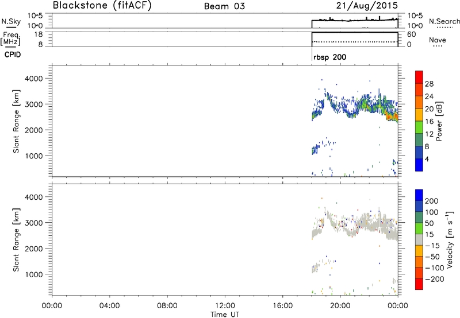The width and height of the screenshot is (460, 318).
Task: Click the Nave legend label
Action: tap(438, 40)
